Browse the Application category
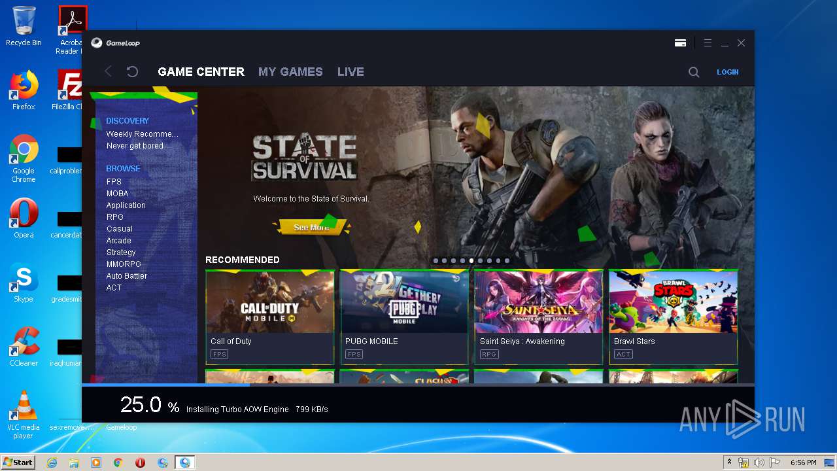 126,205
